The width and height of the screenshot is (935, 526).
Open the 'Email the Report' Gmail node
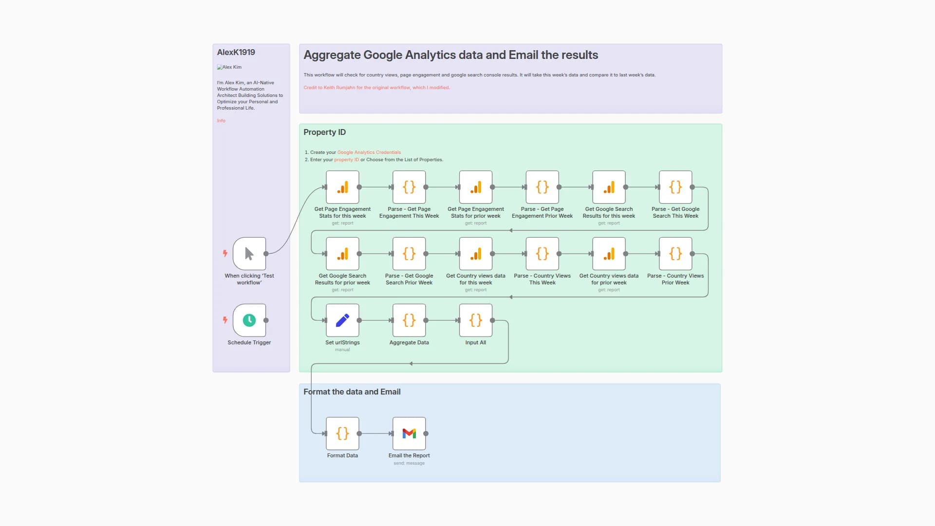409,433
